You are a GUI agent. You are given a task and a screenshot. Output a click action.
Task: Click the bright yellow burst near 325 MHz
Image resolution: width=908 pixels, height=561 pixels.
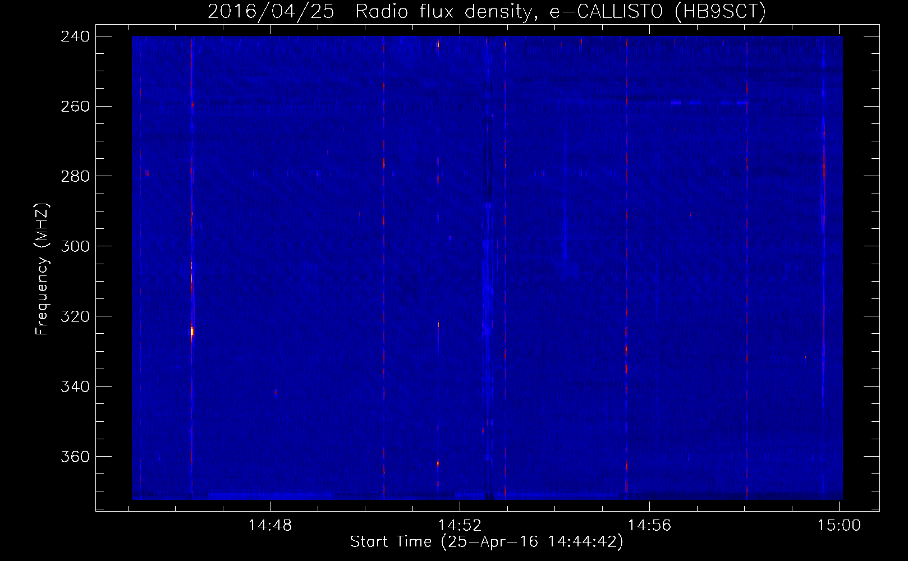pos(192,332)
